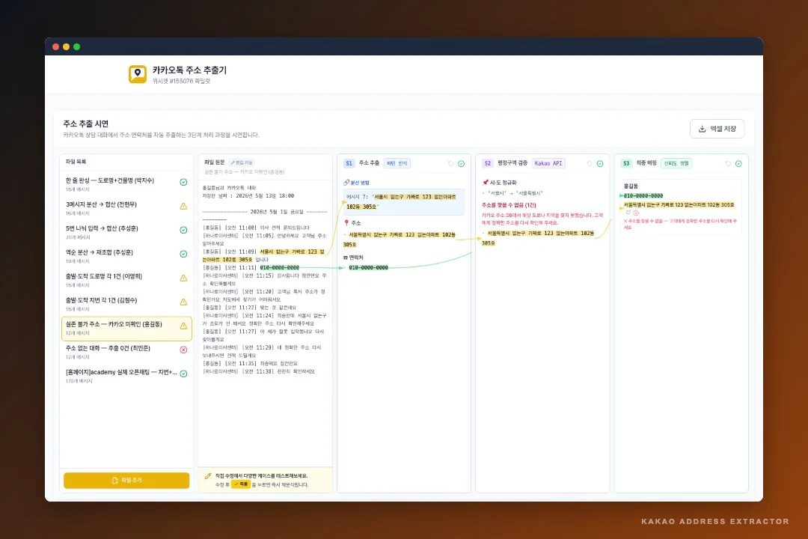The height and width of the screenshot is (539, 808).
Task: Select the file '3메시지 분산 → 합산 (전현무)'
Action: point(126,208)
